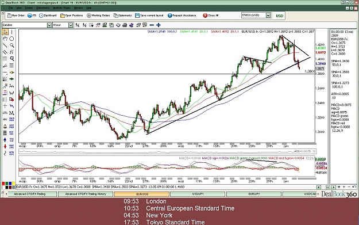Open the 4 hour timeframe dropdown
This screenshot has width=359, height=225.
point(71,25)
